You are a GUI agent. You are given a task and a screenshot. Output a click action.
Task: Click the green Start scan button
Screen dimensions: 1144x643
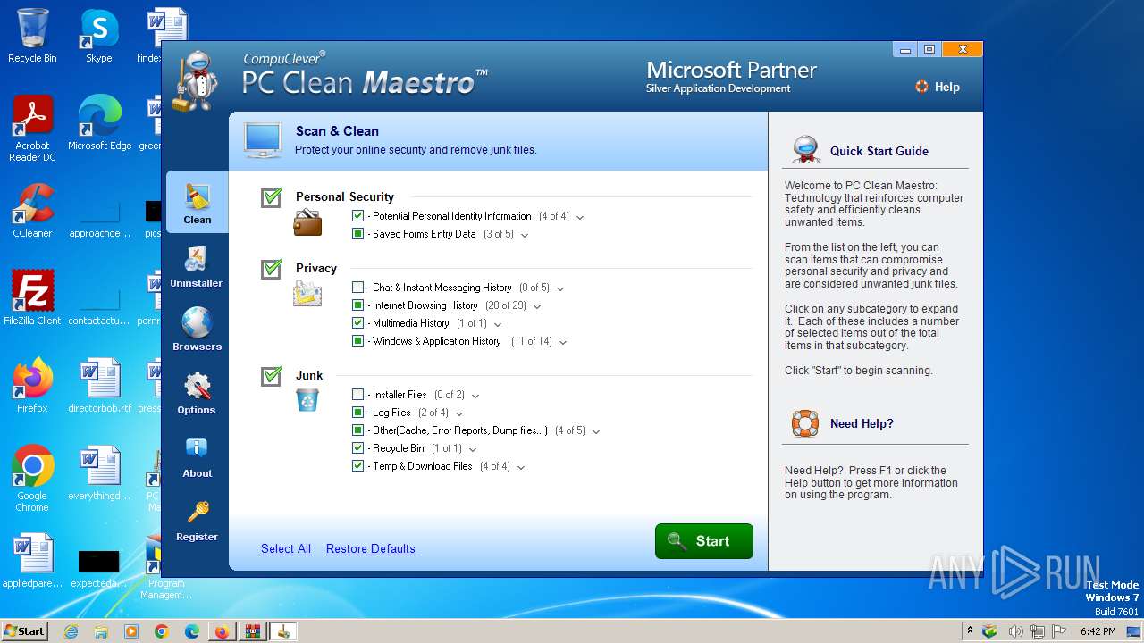[704, 541]
